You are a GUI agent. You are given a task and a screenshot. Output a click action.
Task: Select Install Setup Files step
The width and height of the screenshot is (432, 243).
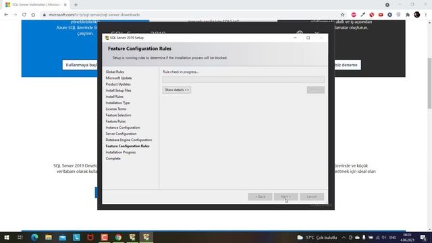point(119,90)
